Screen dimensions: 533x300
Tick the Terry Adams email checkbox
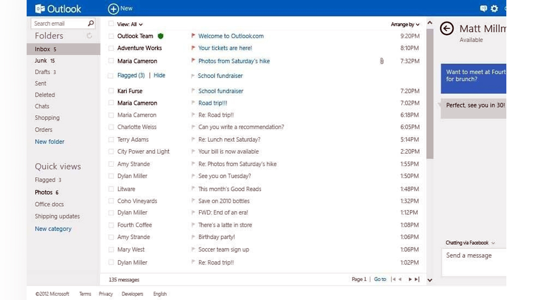tap(111, 140)
